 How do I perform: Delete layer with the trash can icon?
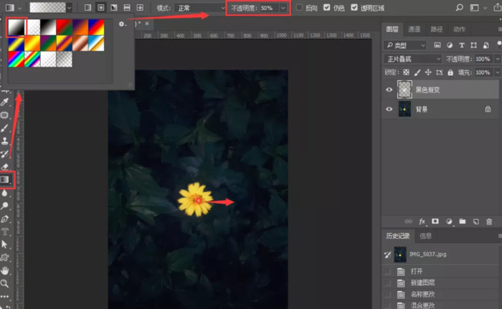(489, 222)
